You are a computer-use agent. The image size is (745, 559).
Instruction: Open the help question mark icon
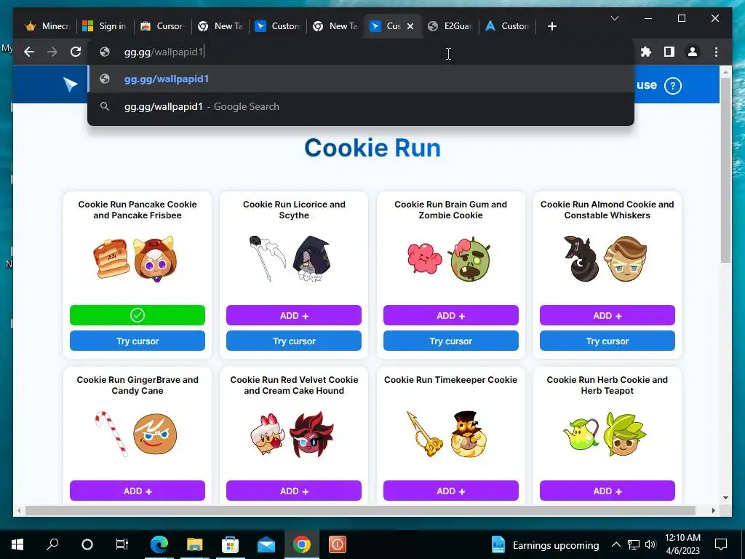pos(673,86)
